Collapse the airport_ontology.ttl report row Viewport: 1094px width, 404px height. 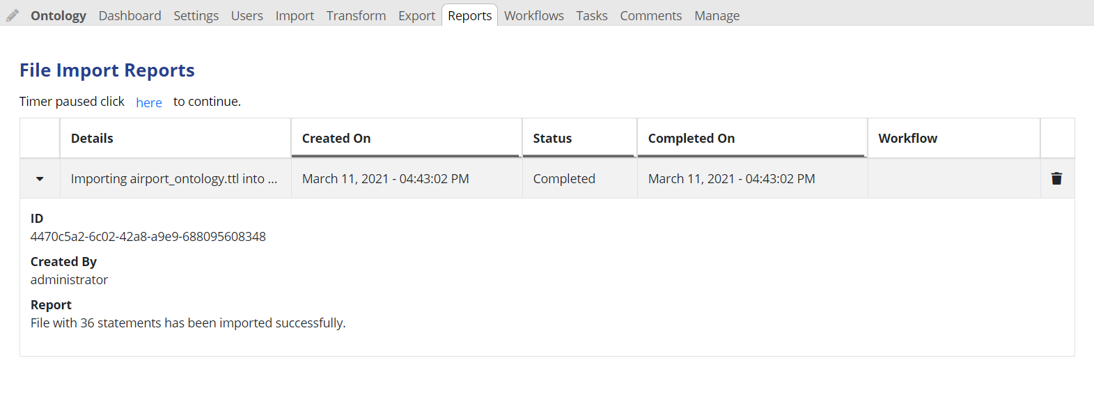[x=40, y=178]
